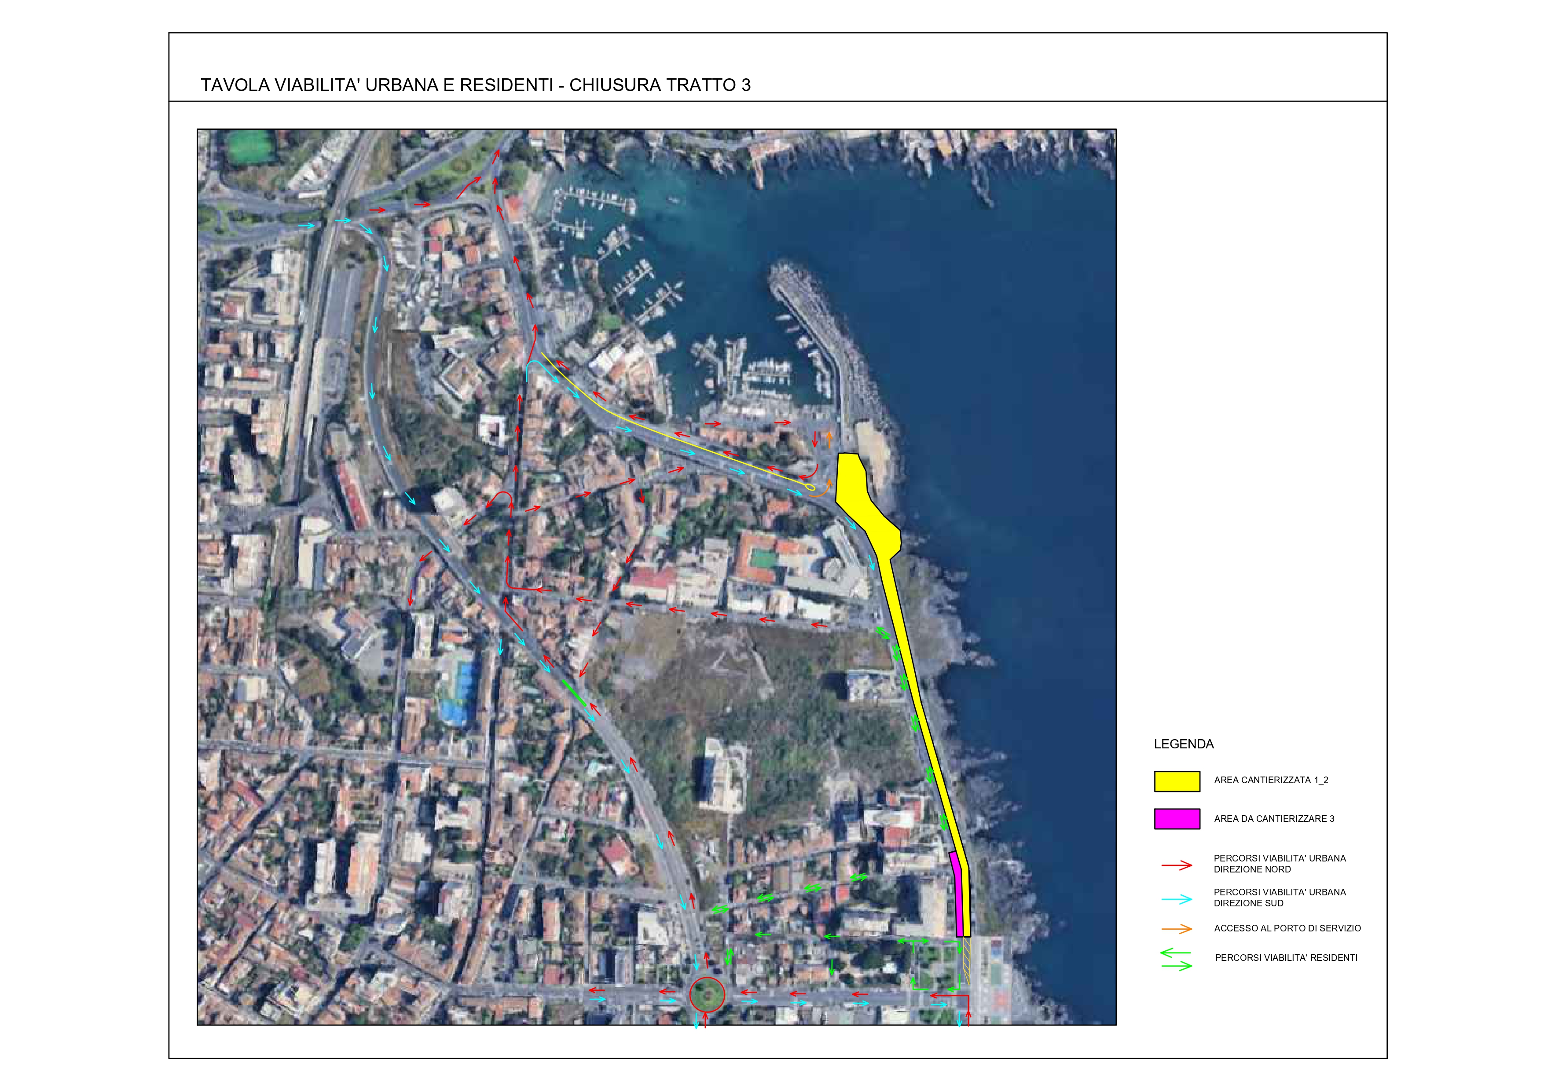Screen dimensions: 1544x1092
Task: Click the label 'PERCORSI VIABILITA' URBANA DIREZIONE NORD'
Action: point(1279,864)
